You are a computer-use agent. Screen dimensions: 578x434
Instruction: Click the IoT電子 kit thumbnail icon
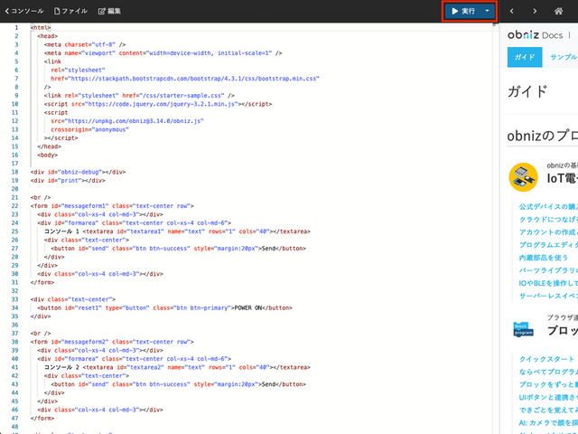[523, 176]
